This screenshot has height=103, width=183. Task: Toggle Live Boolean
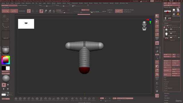tap(22, 11)
